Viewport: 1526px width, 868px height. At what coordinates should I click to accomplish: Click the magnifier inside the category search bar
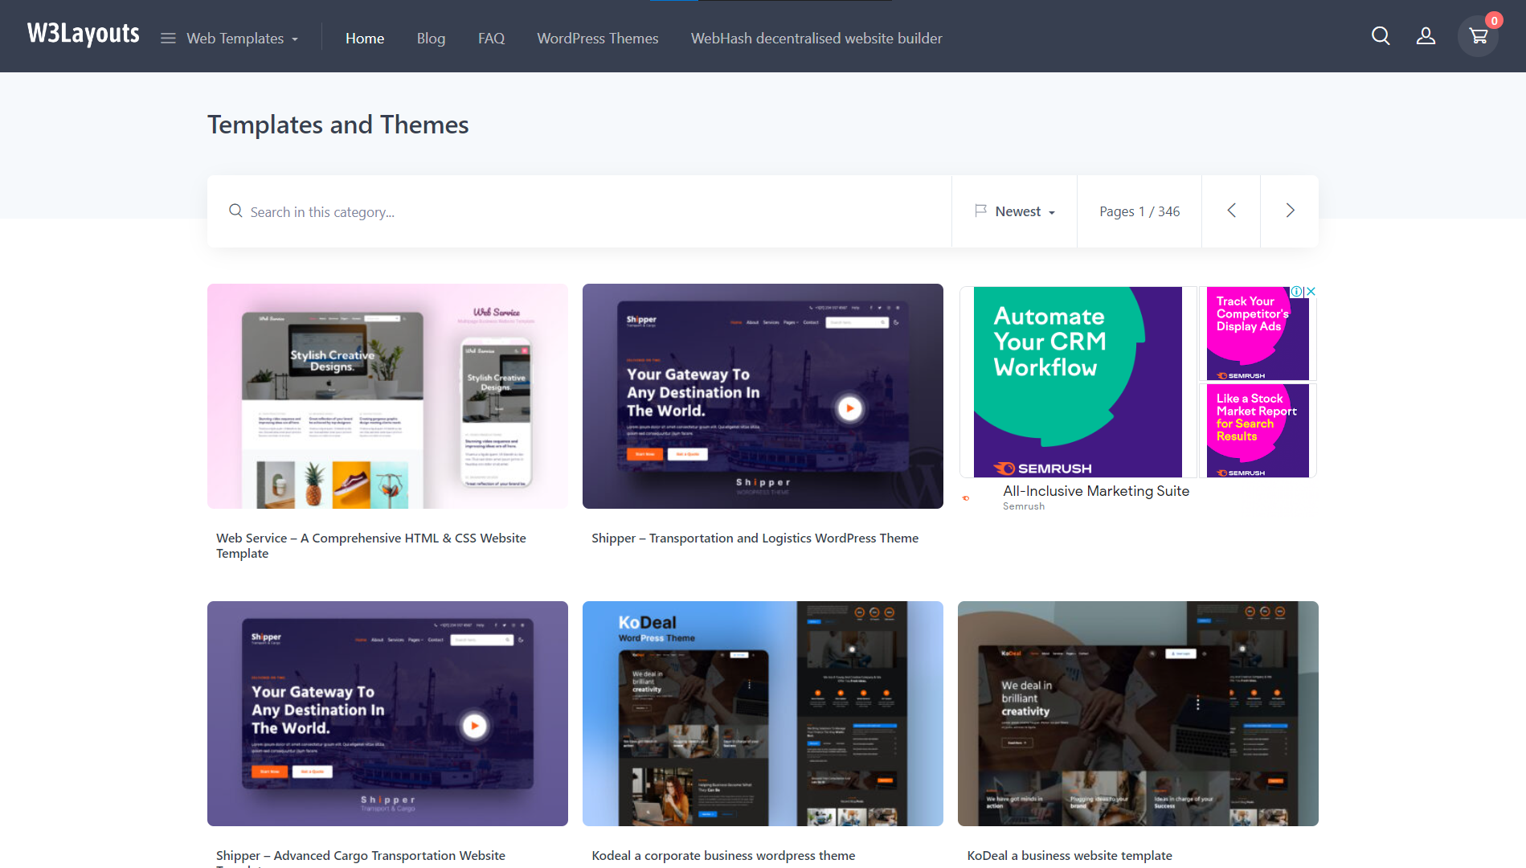(235, 211)
